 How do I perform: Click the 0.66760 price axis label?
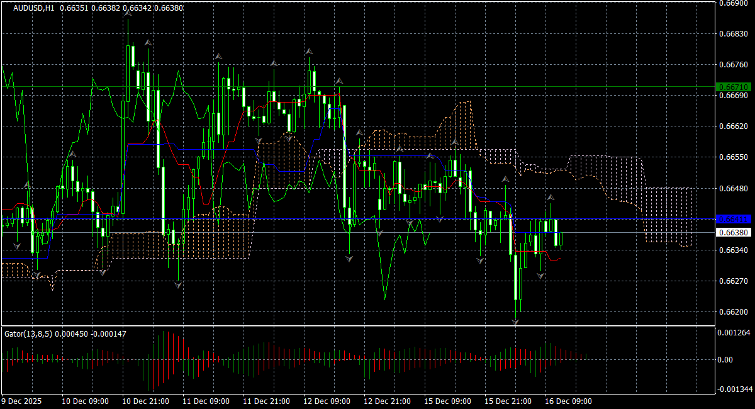734,65
